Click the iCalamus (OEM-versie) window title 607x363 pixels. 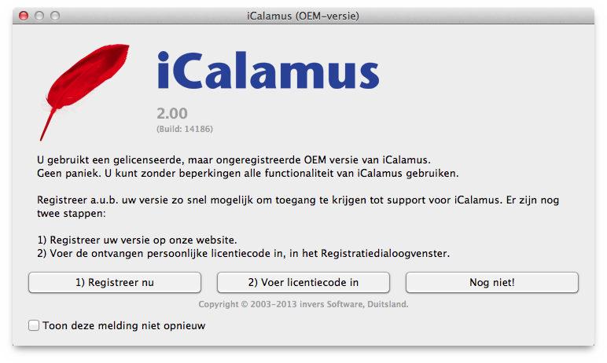click(x=303, y=16)
